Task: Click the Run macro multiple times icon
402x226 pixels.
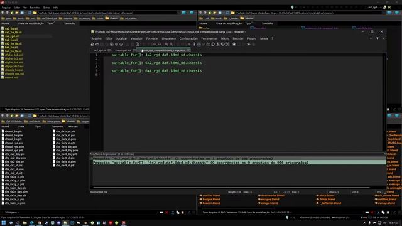Action: point(249,45)
